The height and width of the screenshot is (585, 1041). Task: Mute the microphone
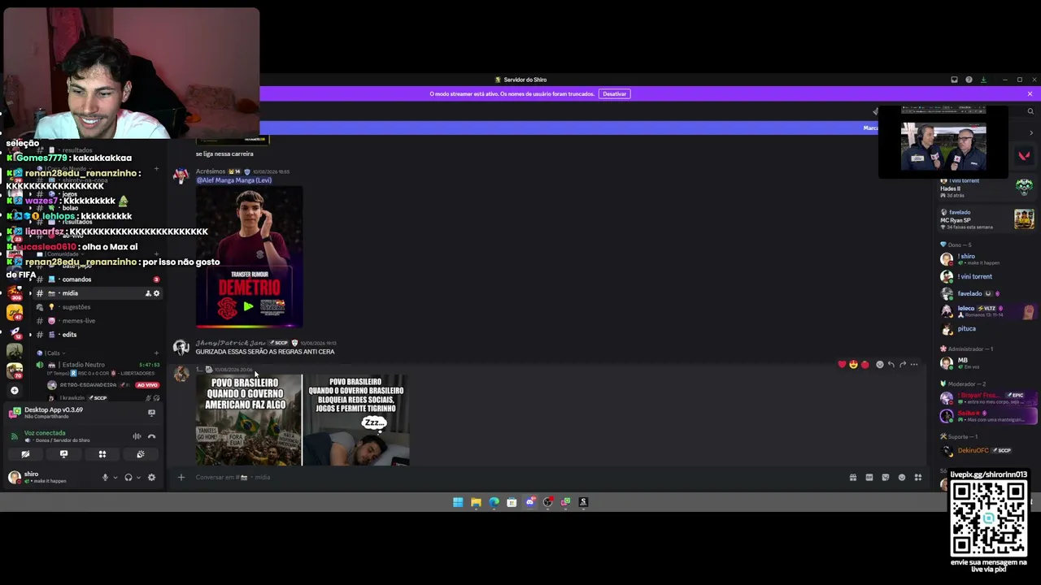105,478
